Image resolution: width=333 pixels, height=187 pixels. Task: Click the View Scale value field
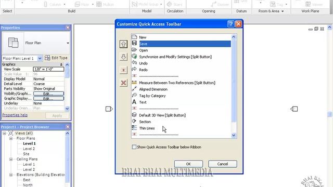[48, 69]
